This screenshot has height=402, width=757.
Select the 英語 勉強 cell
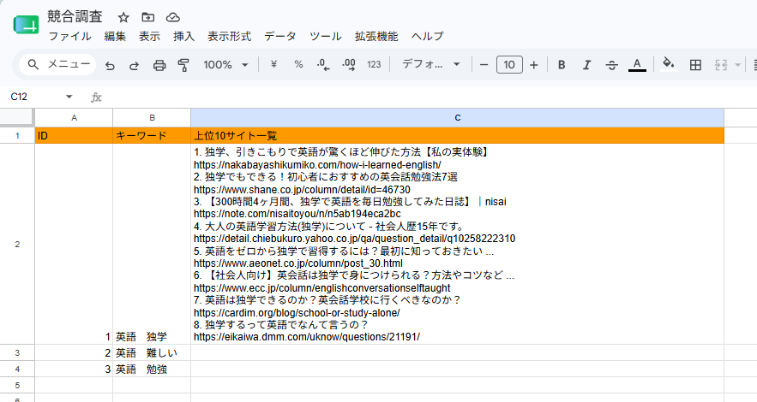[152, 369]
